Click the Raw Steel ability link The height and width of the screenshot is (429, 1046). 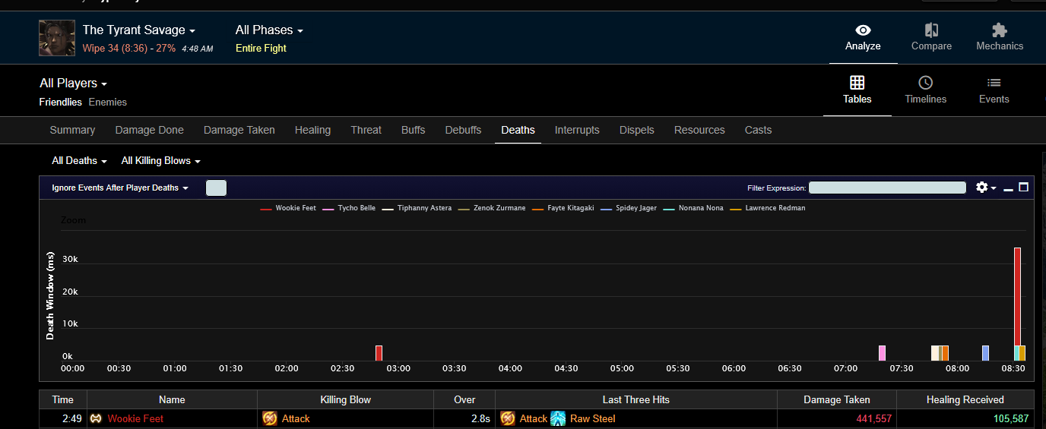click(593, 418)
